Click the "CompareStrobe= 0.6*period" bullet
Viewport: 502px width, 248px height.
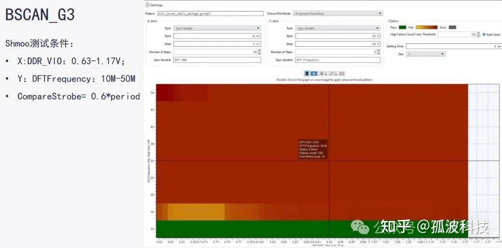[x=79, y=96]
